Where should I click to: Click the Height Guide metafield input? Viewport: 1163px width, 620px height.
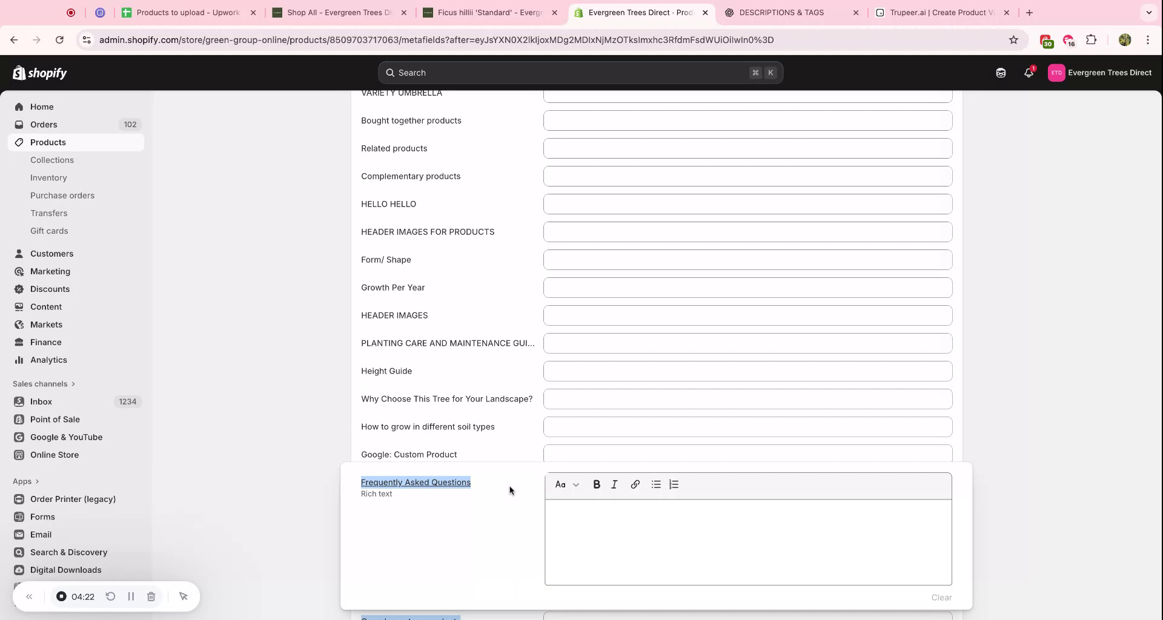tap(747, 371)
